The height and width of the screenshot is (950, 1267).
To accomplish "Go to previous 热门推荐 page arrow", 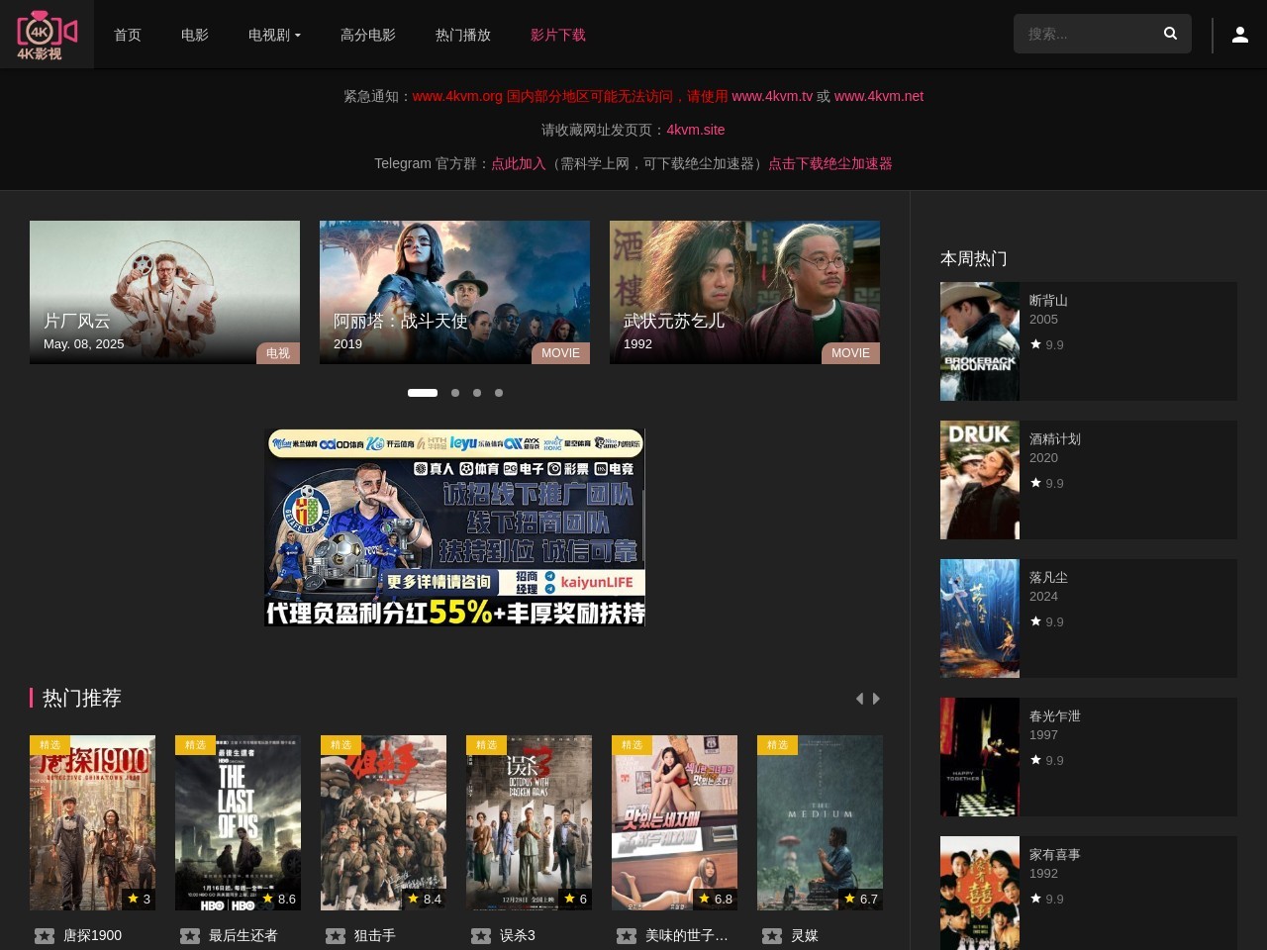I will (859, 699).
